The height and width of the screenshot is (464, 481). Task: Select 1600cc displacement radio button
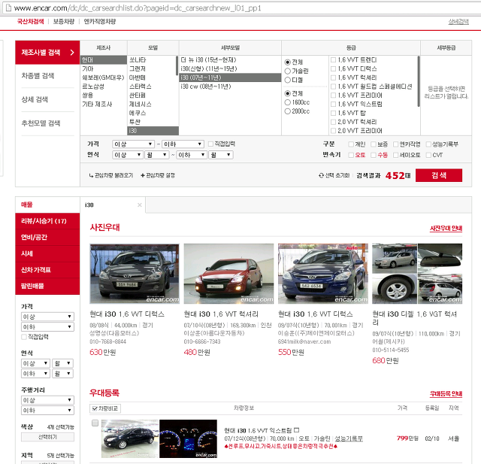point(287,102)
